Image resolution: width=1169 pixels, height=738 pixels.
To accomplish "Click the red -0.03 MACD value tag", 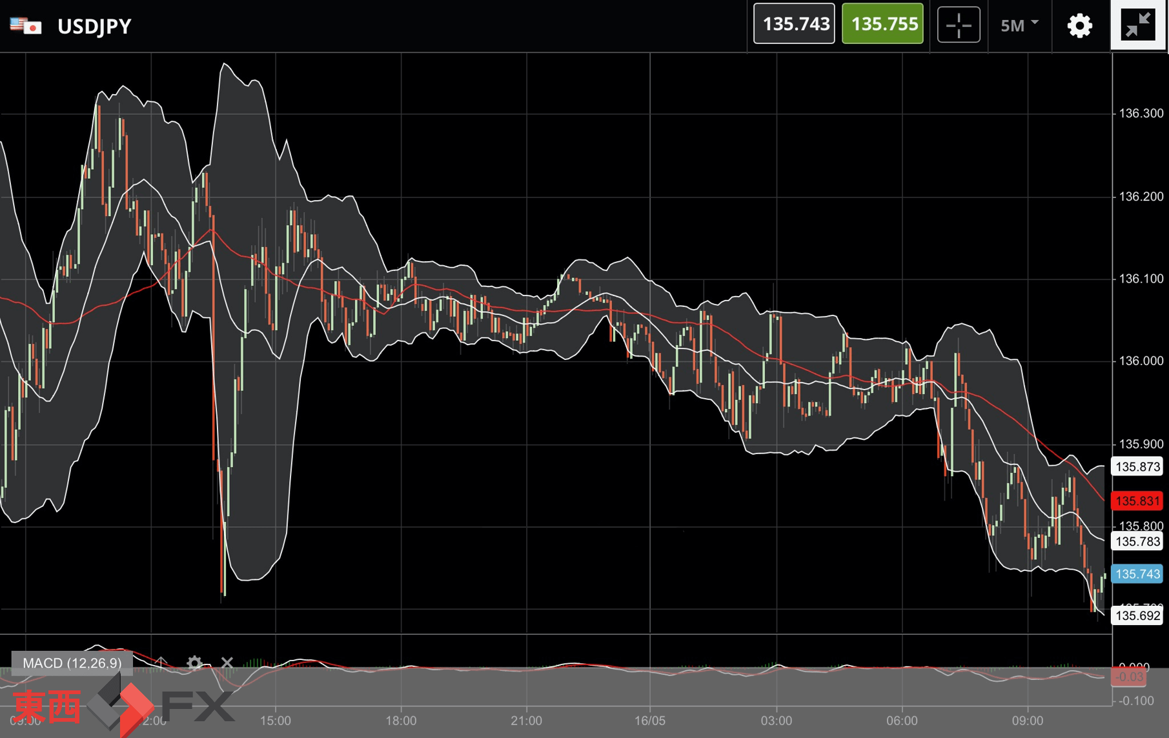I will click(1129, 677).
